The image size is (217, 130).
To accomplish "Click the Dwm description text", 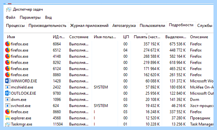I will click(195, 100).
